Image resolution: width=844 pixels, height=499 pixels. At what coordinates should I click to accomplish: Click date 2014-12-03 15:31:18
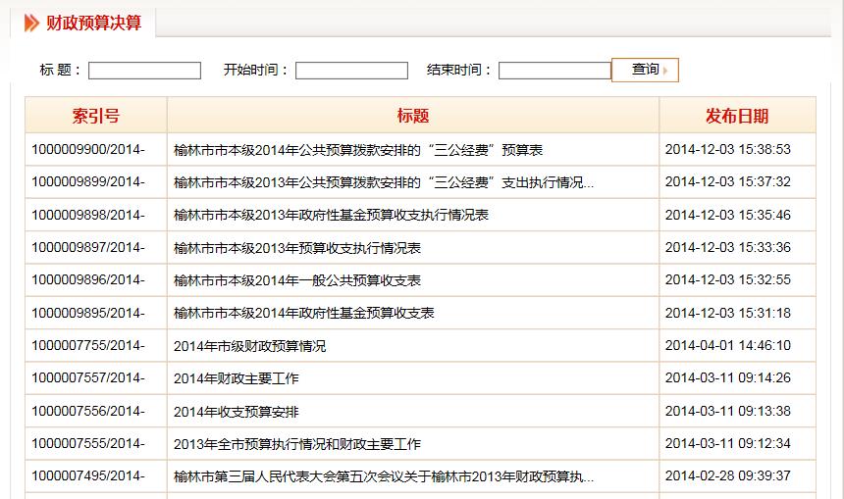point(728,313)
